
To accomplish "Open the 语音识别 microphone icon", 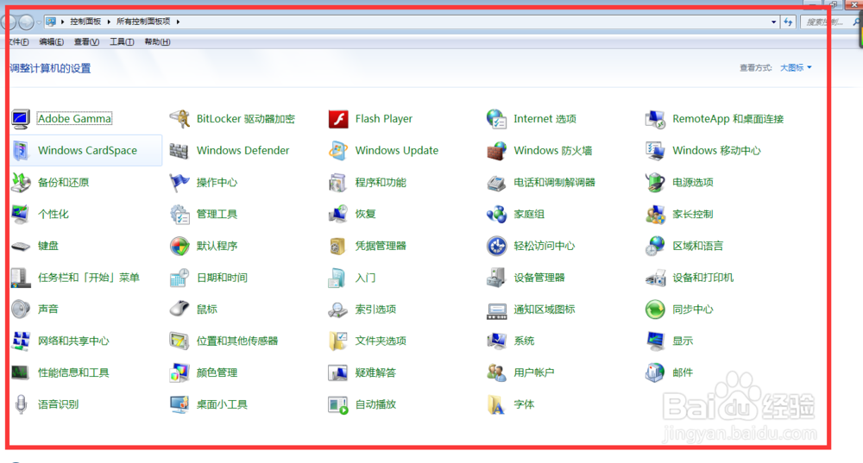I will 21,404.
